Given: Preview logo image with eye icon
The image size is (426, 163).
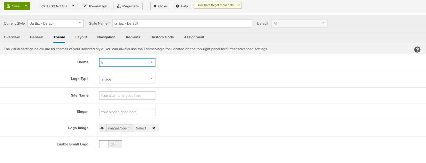Looking at the screenshot, I should coord(103,128).
